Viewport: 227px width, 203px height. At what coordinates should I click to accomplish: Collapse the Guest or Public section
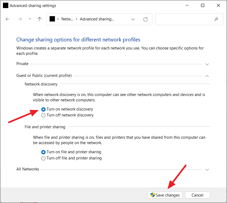(207, 76)
